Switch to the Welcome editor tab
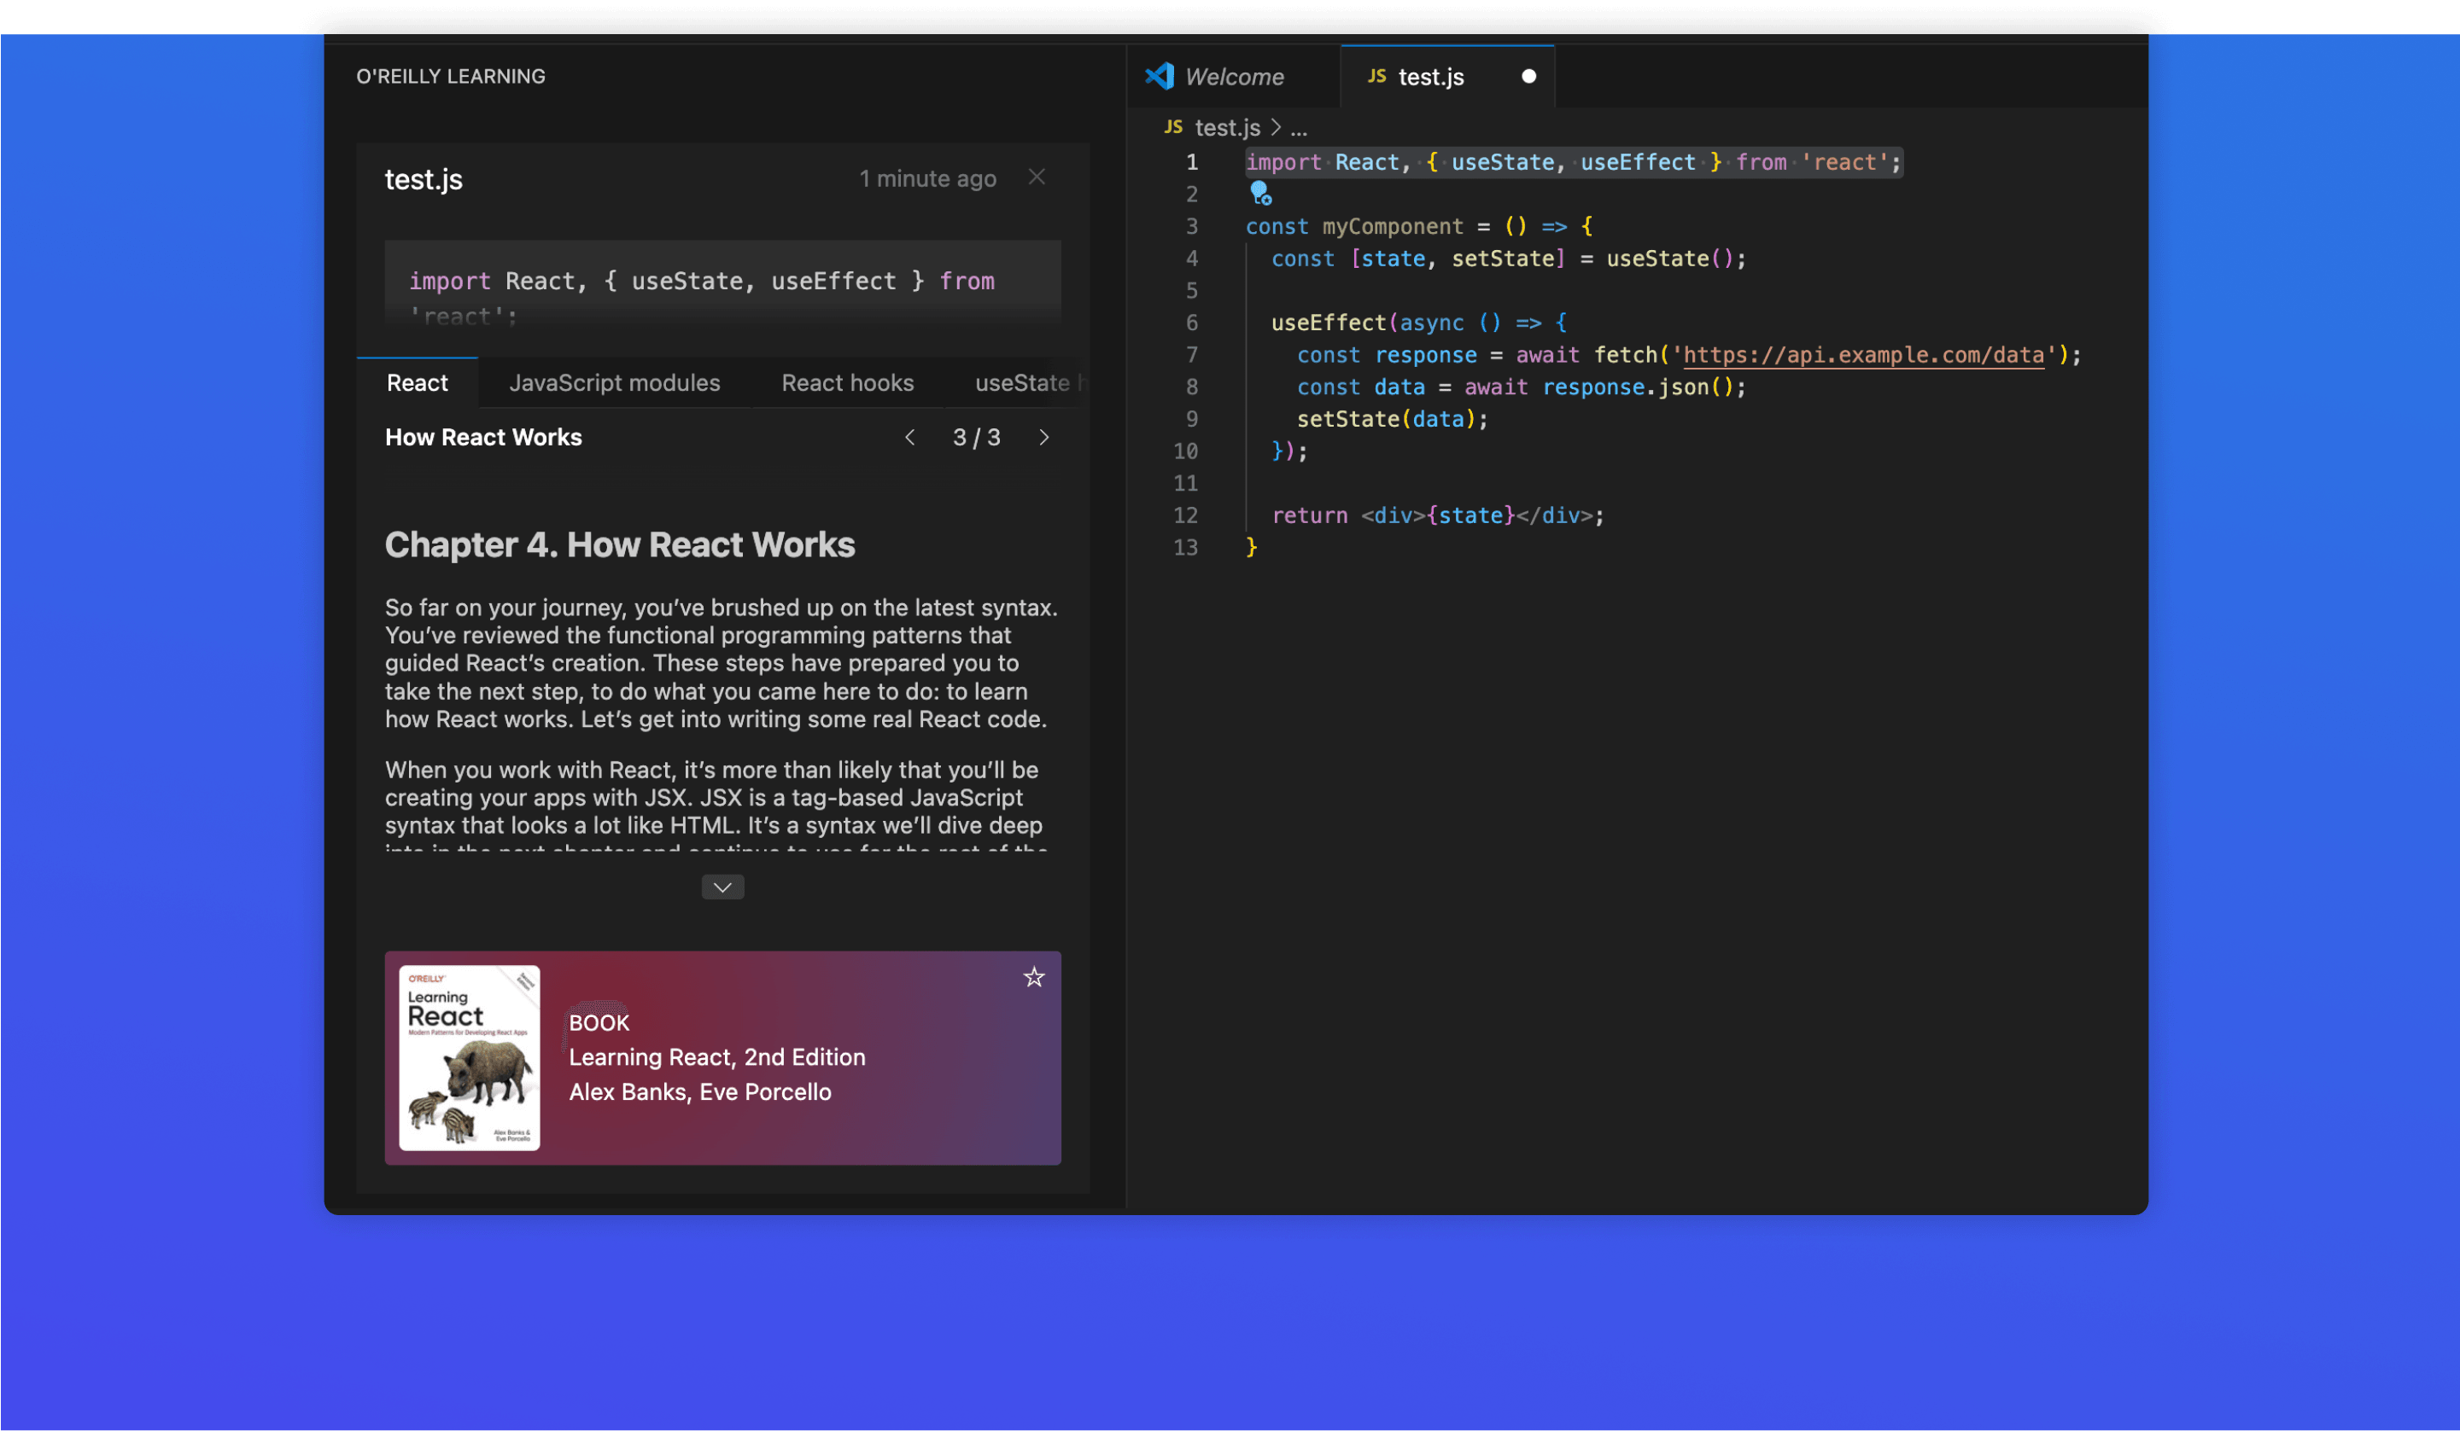 tap(1233, 77)
